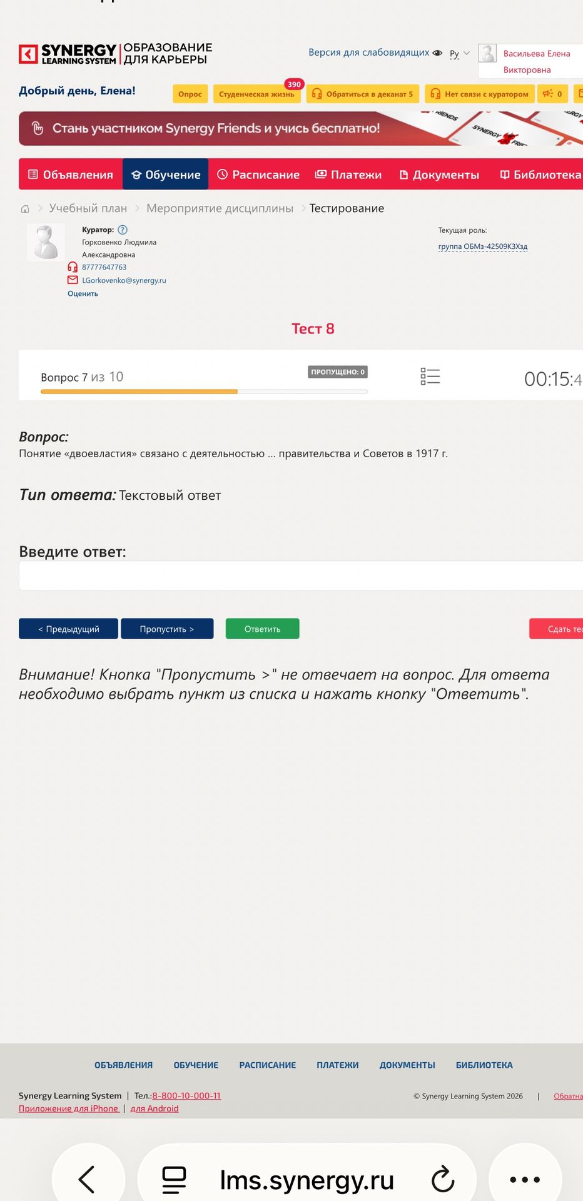Screen dimensions: 583x1201
Task: Open the question list icon
Action: pos(430,376)
